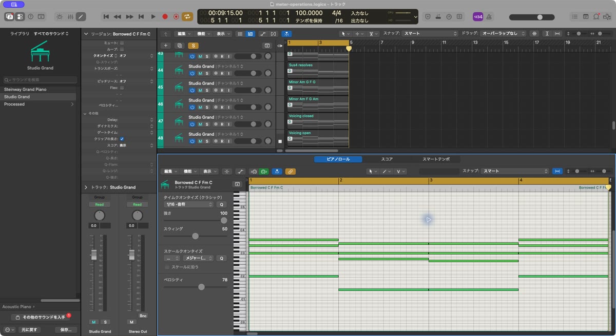Open the 1/16 -音符 quantize dropdown
The height and width of the screenshot is (336, 616).
(188, 204)
